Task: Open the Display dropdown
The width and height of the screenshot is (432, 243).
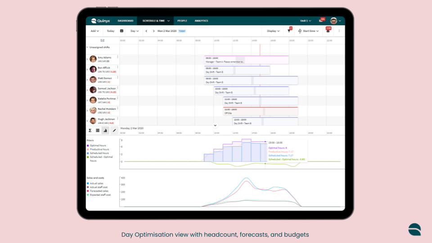Action: [273, 31]
